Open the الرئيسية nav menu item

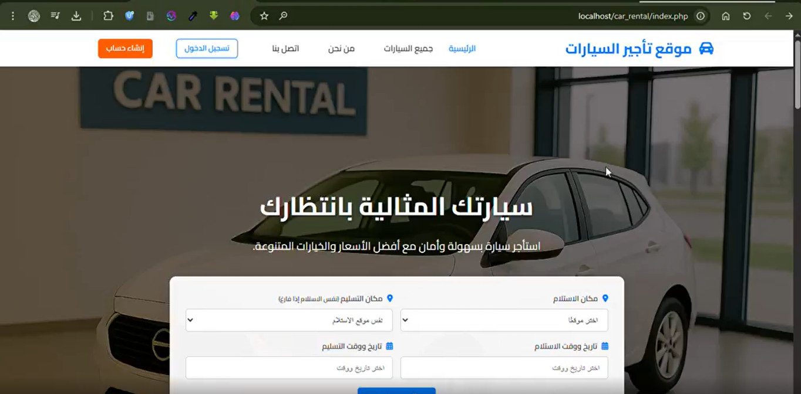[462, 49]
